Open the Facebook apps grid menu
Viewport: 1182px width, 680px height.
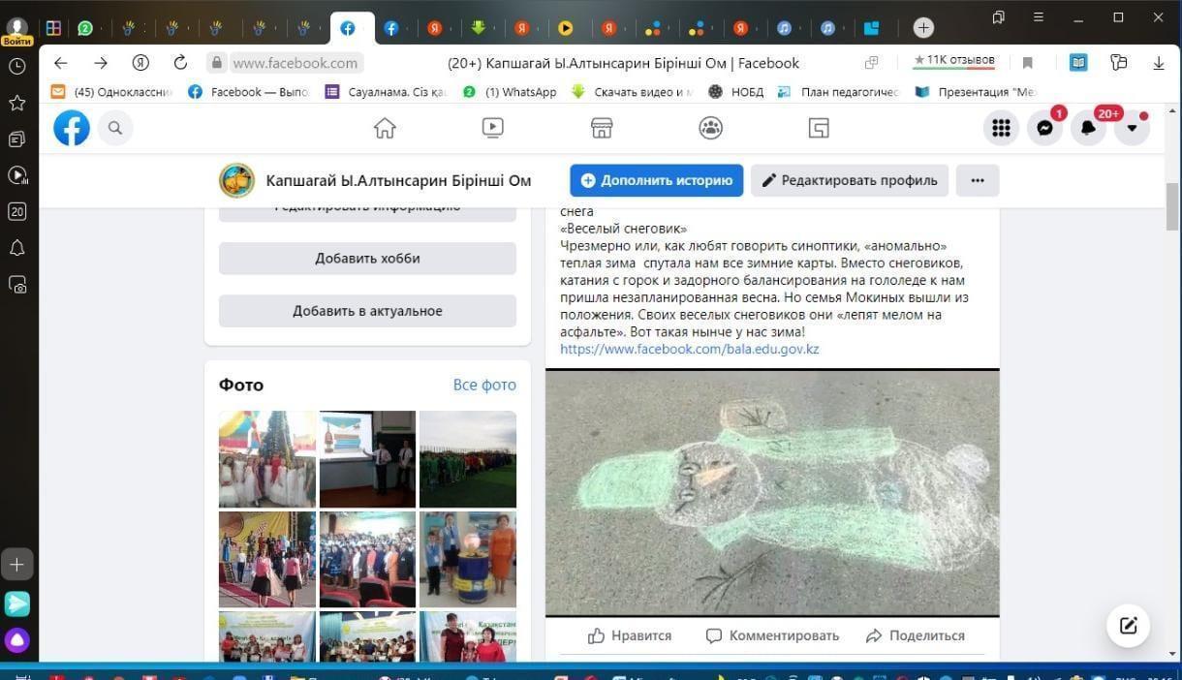click(x=1001, y=128)
